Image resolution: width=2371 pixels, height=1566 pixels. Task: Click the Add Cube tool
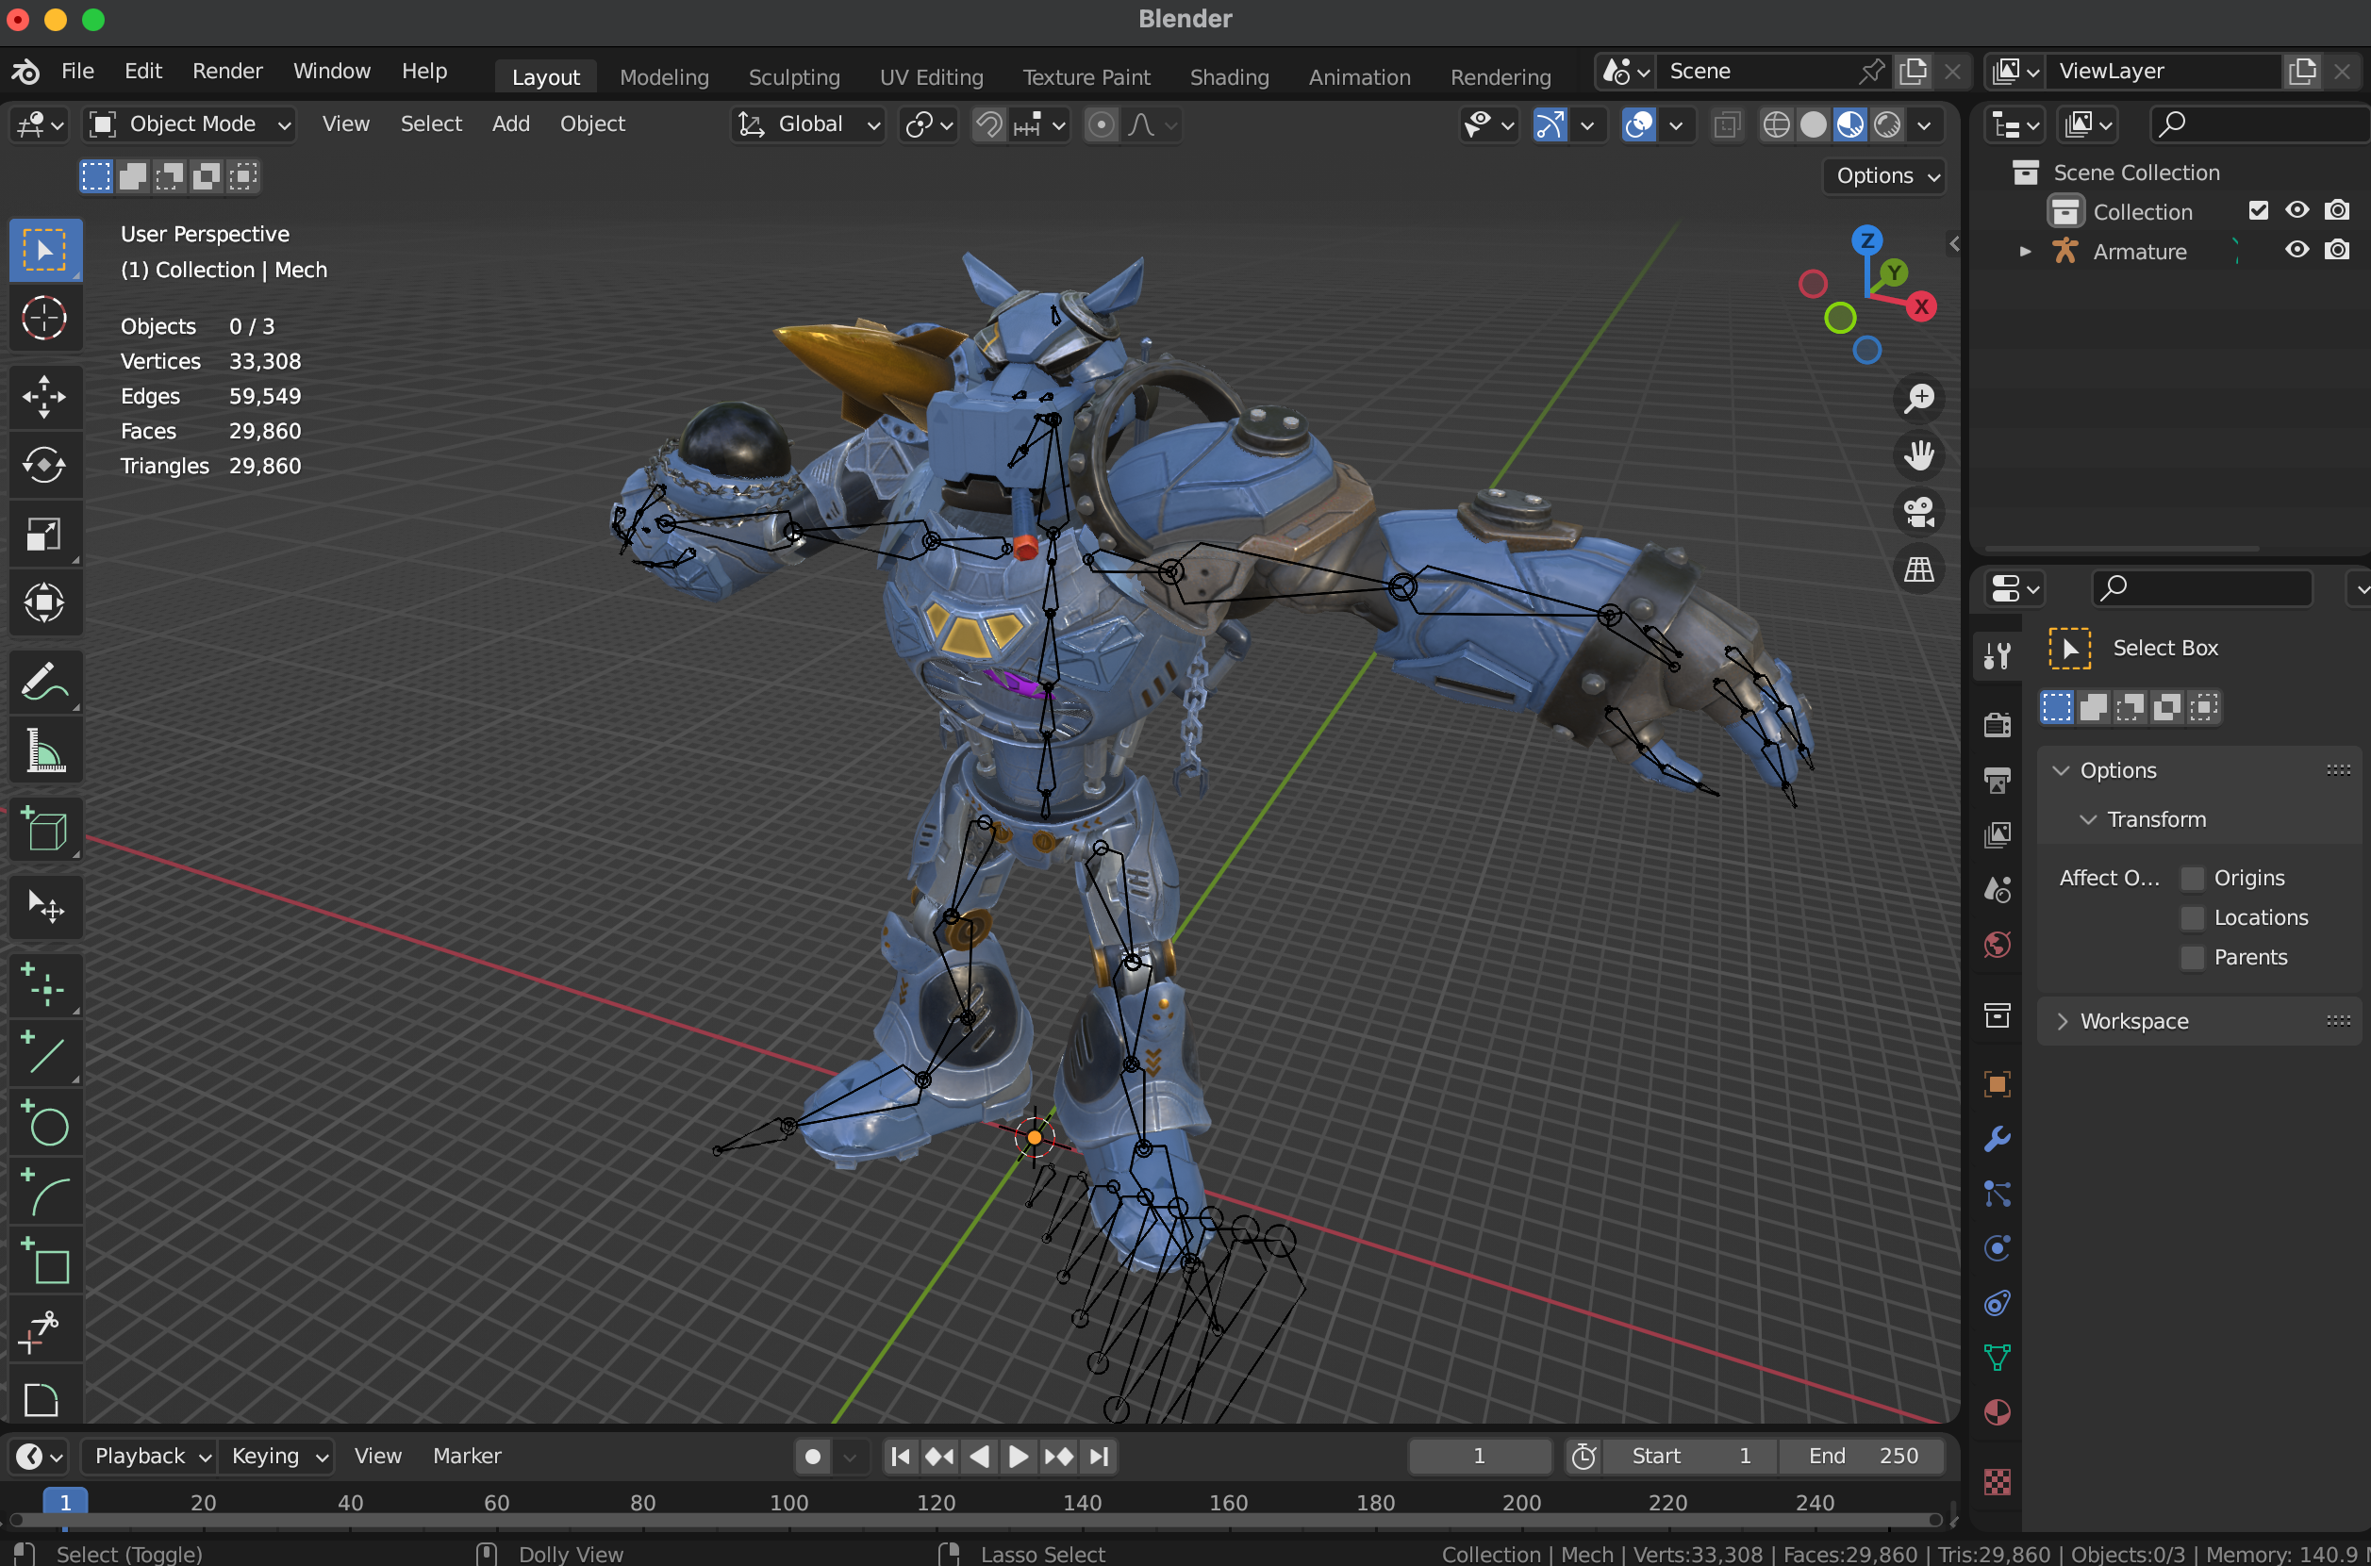pos(44,830)
